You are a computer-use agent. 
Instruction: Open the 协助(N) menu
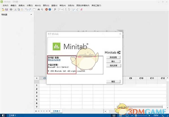tap(71, 5)
